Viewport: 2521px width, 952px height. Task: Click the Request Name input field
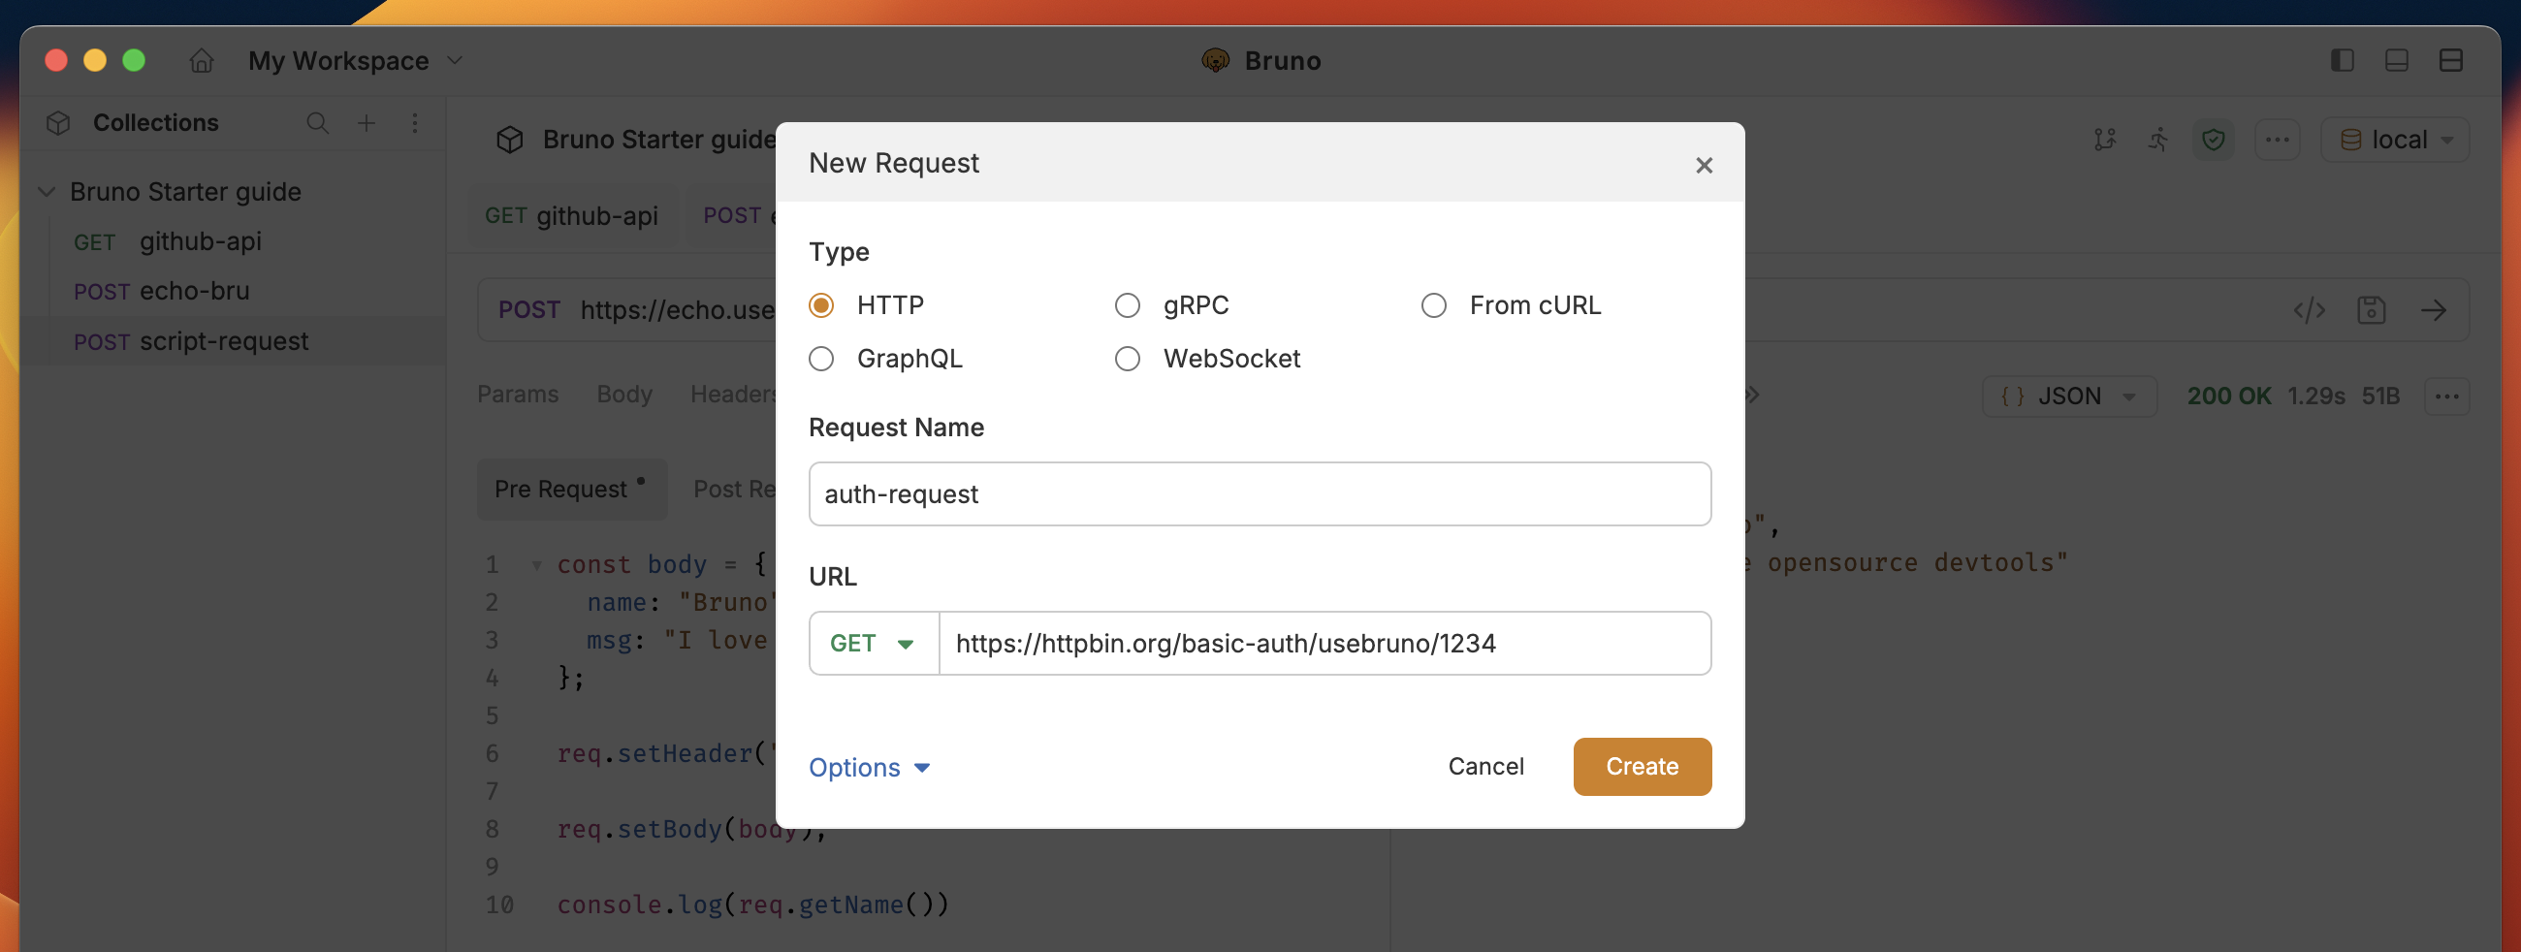(1260, 494)
